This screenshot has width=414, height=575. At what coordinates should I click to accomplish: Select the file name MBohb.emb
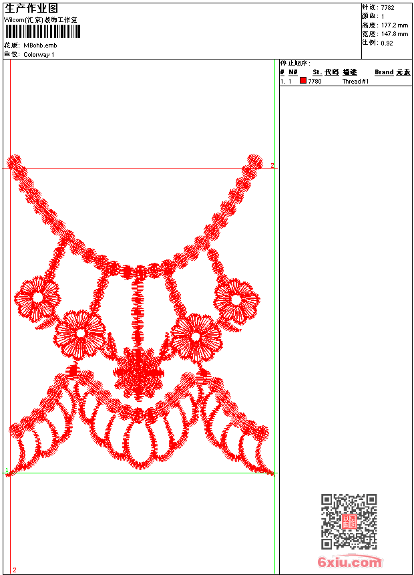[x=40, y=45]
